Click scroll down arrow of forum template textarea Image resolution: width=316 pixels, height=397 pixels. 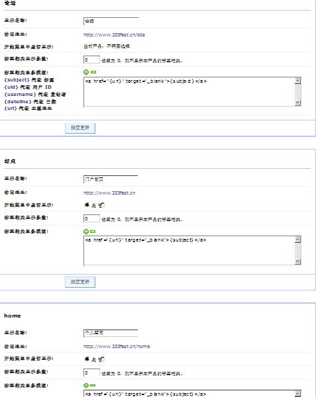pyautogui.click(x=298, y=103)
